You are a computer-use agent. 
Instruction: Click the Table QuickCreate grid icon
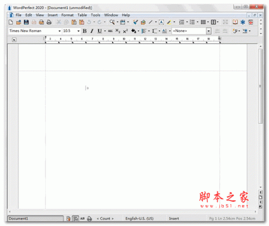click(x=213, y=22)
